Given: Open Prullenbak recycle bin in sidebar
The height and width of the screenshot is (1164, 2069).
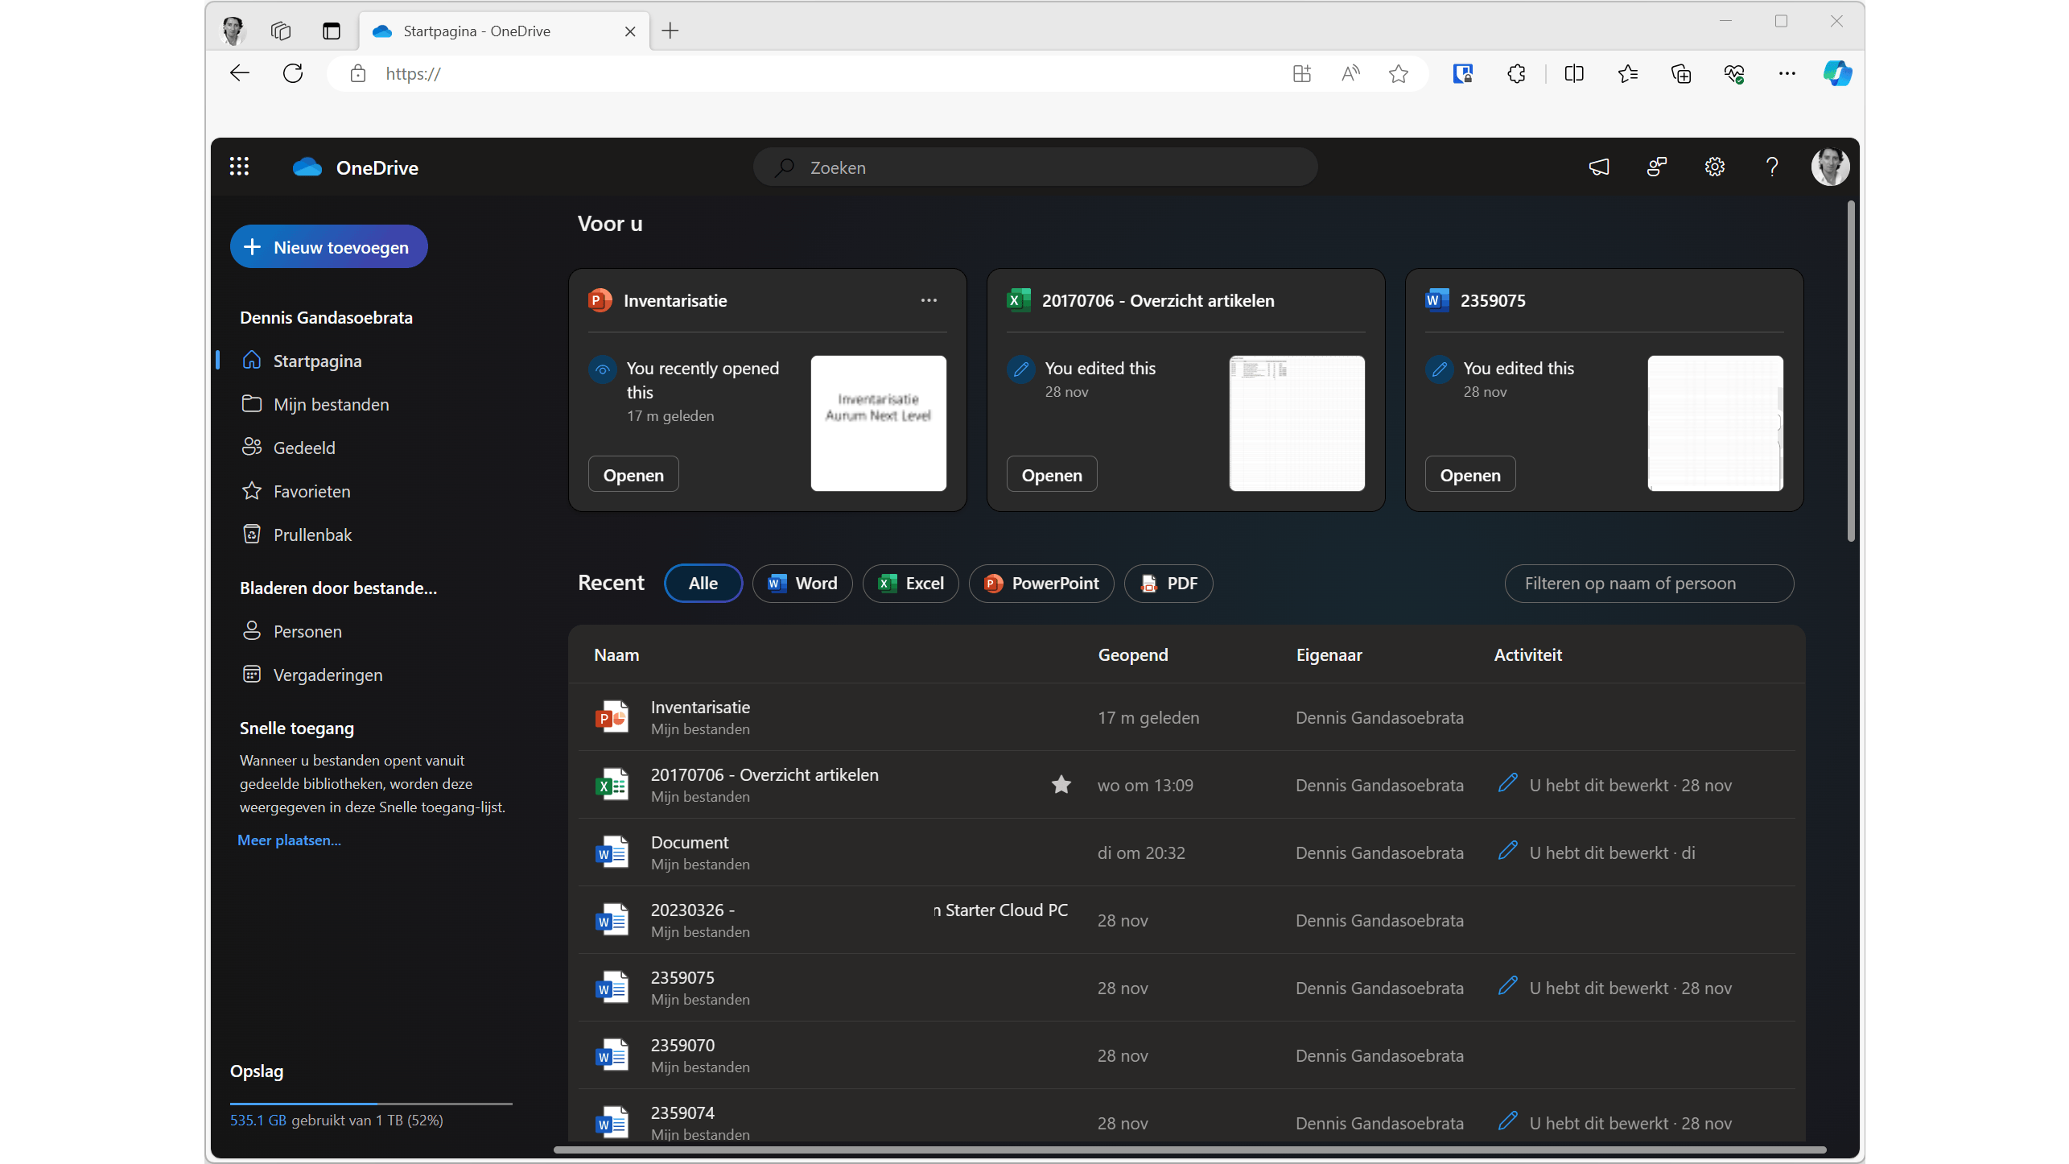Looking at the screenshot, I should tap(312, 535).
